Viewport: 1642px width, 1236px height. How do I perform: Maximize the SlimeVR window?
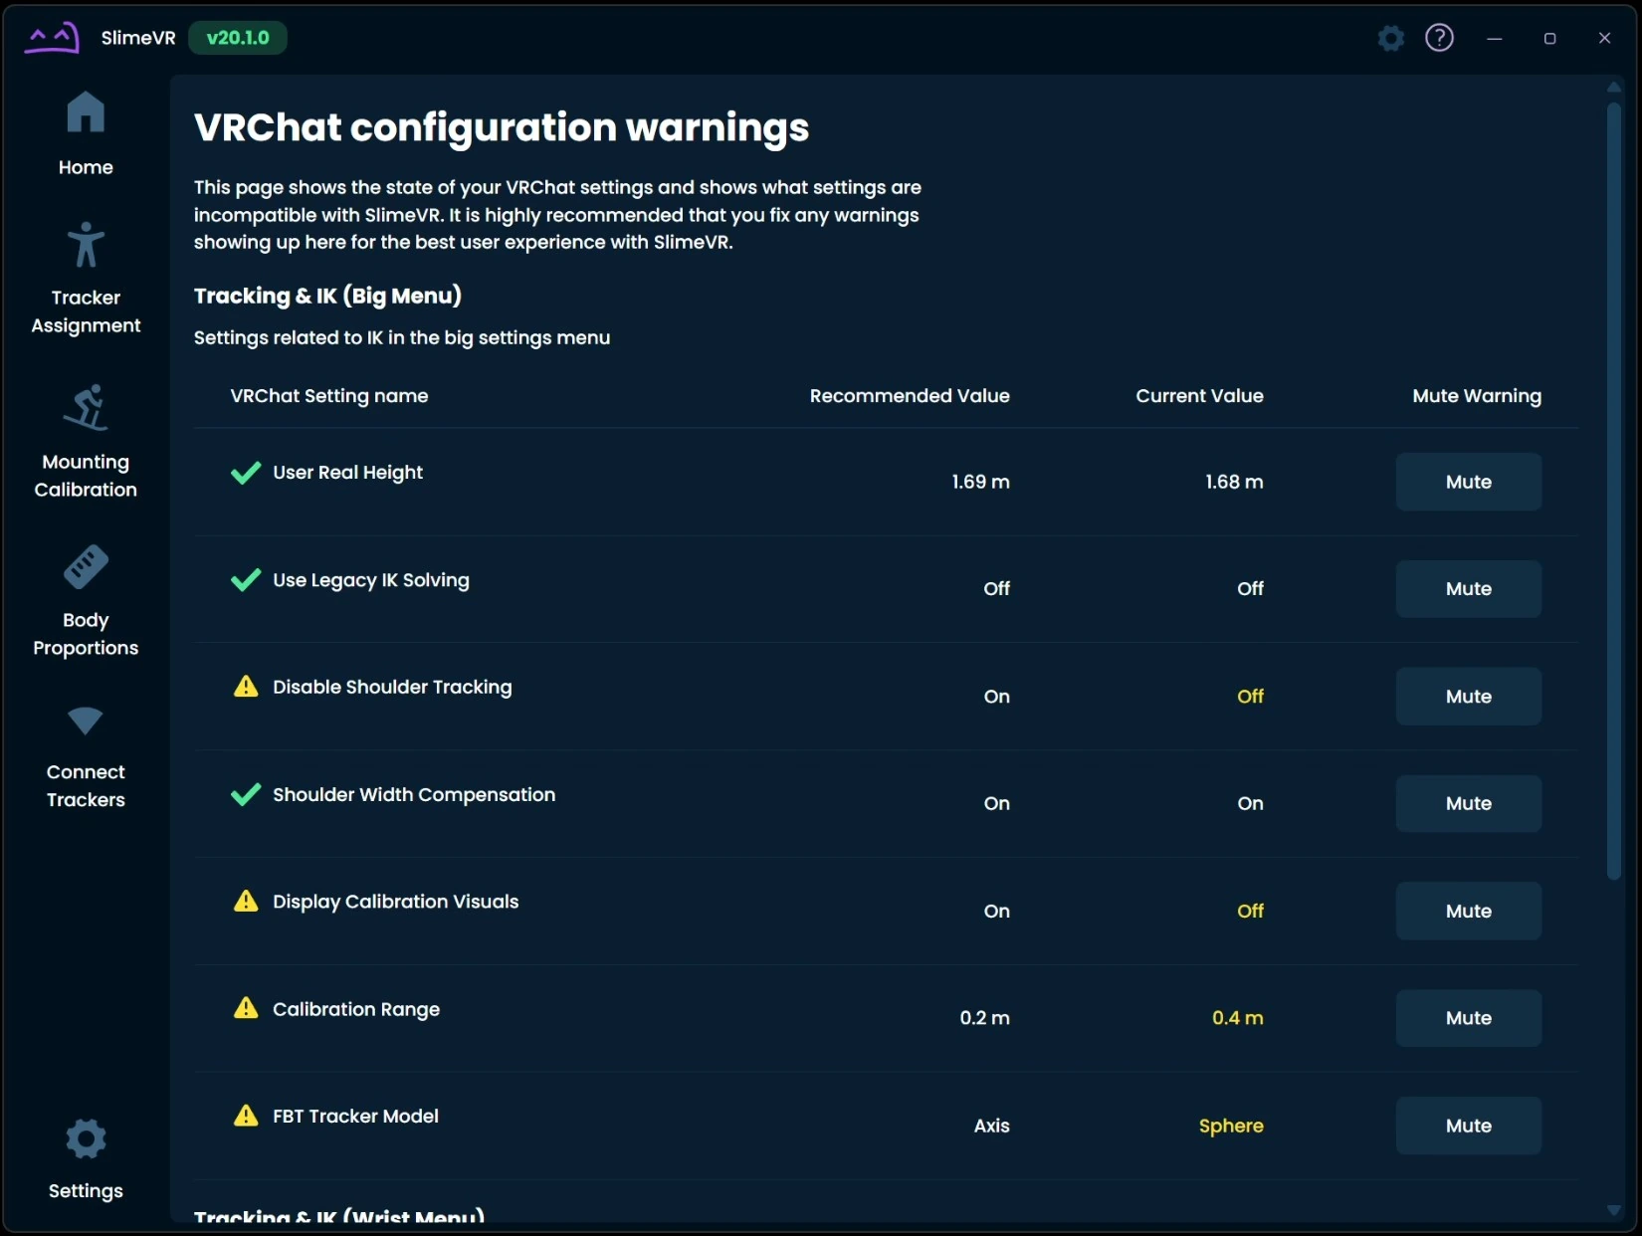pos(1549,38)
